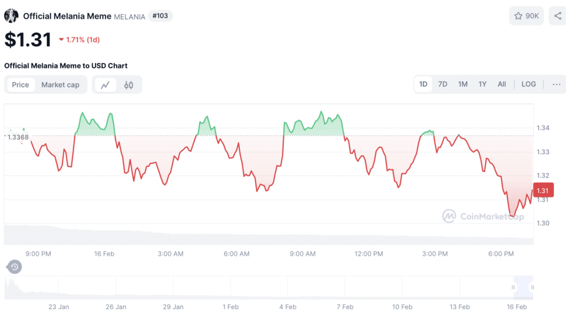Switch chart to Market cap view
The height and width of the screenshot is (314, 566).
60,85
